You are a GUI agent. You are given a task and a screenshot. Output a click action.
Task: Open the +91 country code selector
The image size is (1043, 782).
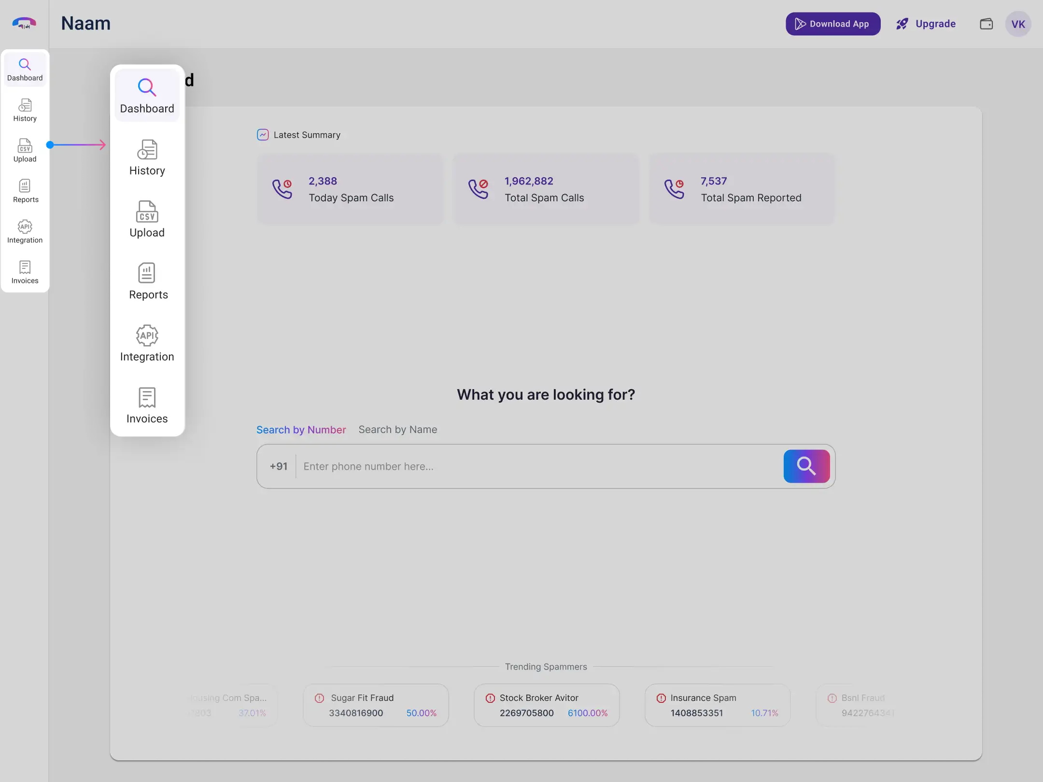point(278,466)
